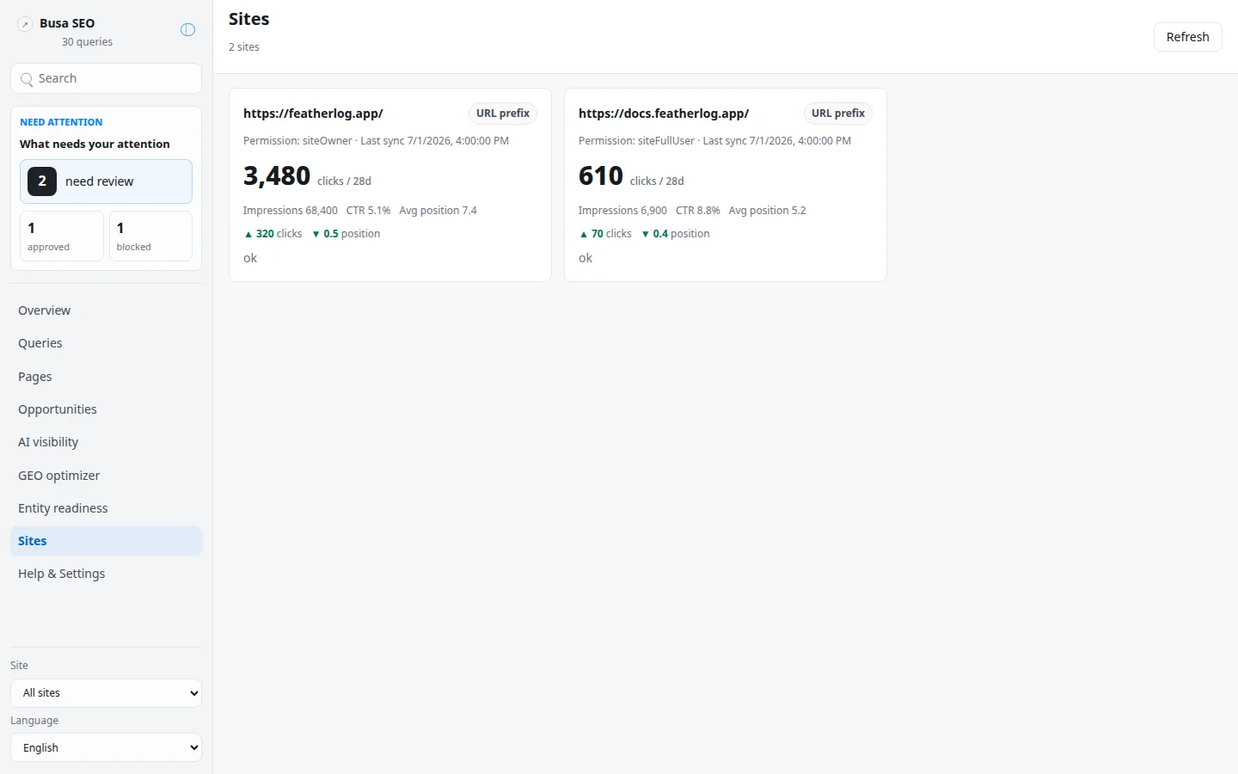Navigate to Pages section
This screenshot has width=1238, height=774.
coord(106,377)
